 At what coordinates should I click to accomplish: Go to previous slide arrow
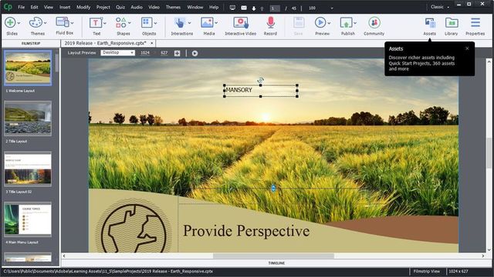click(x=262, y=8)
